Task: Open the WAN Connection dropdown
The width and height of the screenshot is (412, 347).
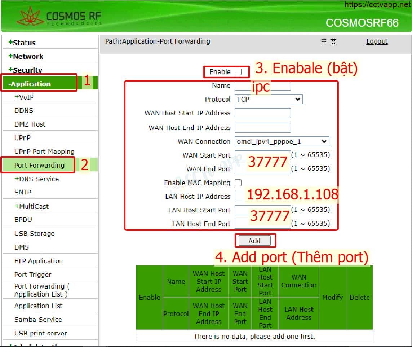Action: [282, 141]
